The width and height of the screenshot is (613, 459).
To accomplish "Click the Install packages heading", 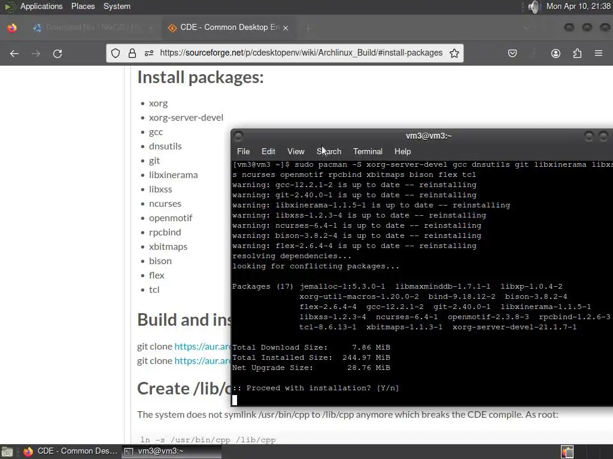I will 201,77.
